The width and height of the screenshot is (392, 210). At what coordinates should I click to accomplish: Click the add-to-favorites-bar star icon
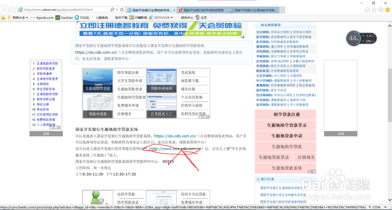[3, 18]
